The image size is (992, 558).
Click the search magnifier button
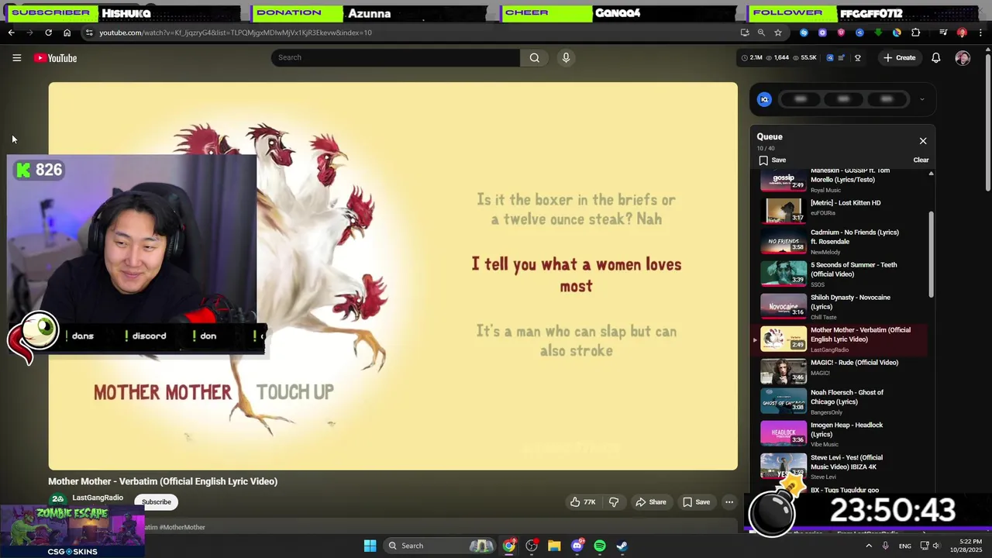tap(535, 57)
